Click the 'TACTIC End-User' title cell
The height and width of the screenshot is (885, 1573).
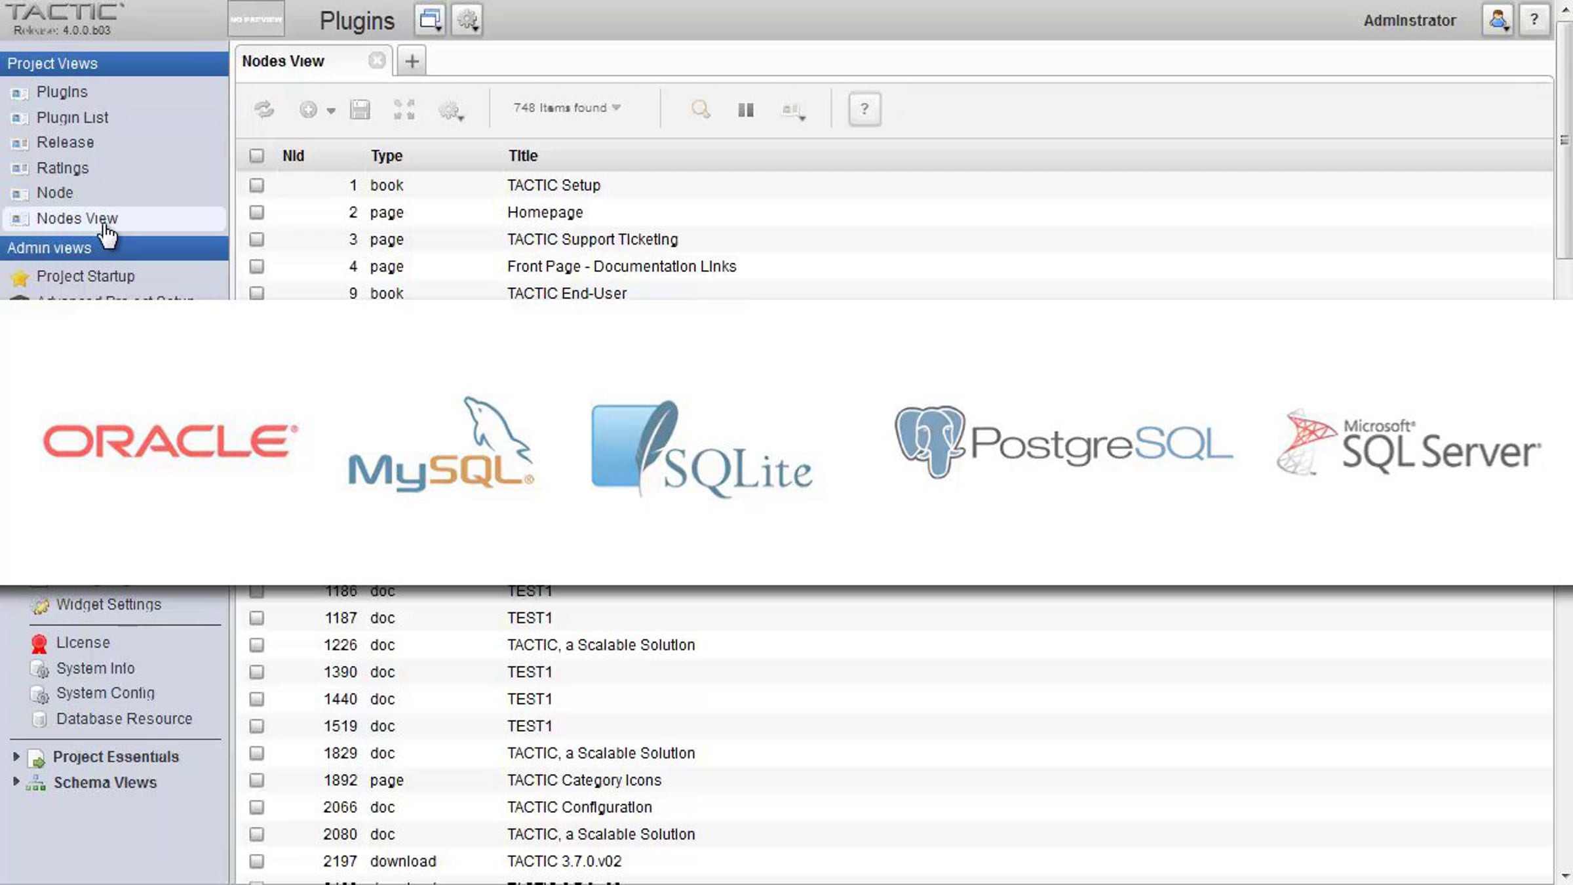point(567,294)
